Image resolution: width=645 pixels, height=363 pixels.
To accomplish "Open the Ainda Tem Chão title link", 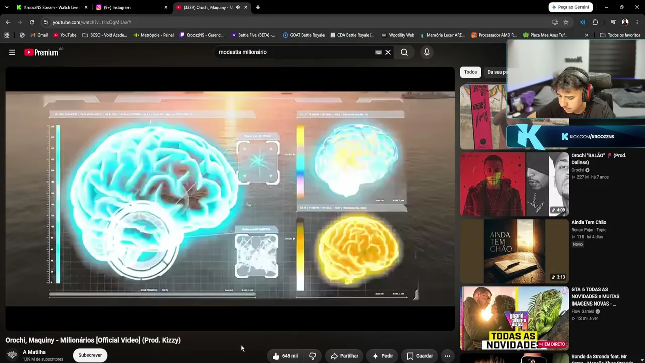I will coord(589,222).
